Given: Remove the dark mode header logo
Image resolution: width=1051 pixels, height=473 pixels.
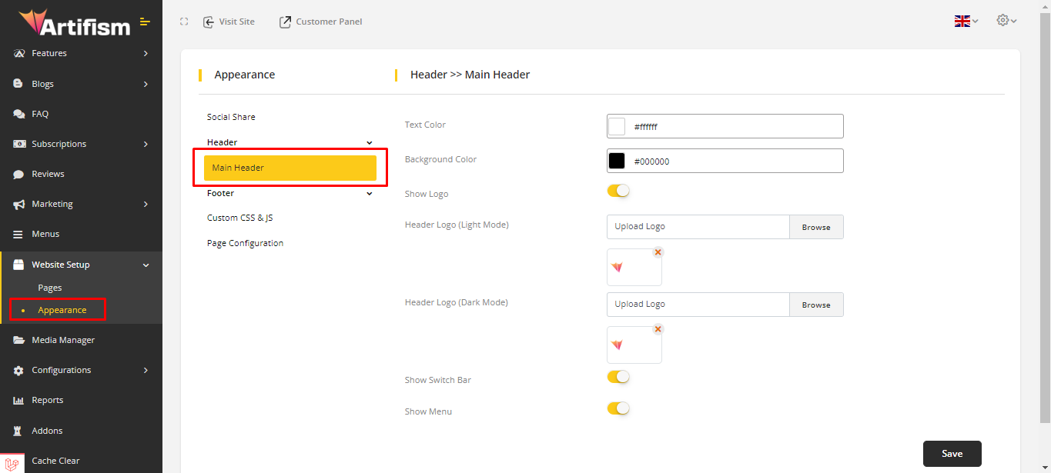Looking at the screenshot, I should 658,329.
